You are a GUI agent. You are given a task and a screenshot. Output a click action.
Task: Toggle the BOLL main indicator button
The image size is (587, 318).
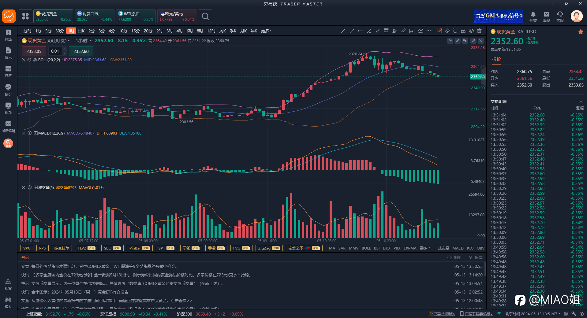(366, 248)
